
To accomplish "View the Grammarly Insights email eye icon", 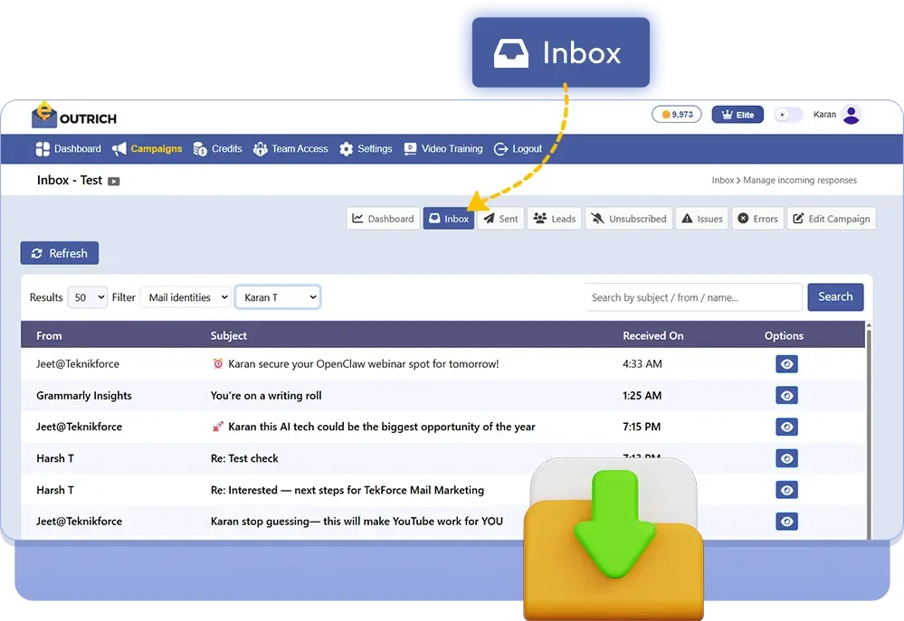I will pyautogui.click(x=786, y=396).
